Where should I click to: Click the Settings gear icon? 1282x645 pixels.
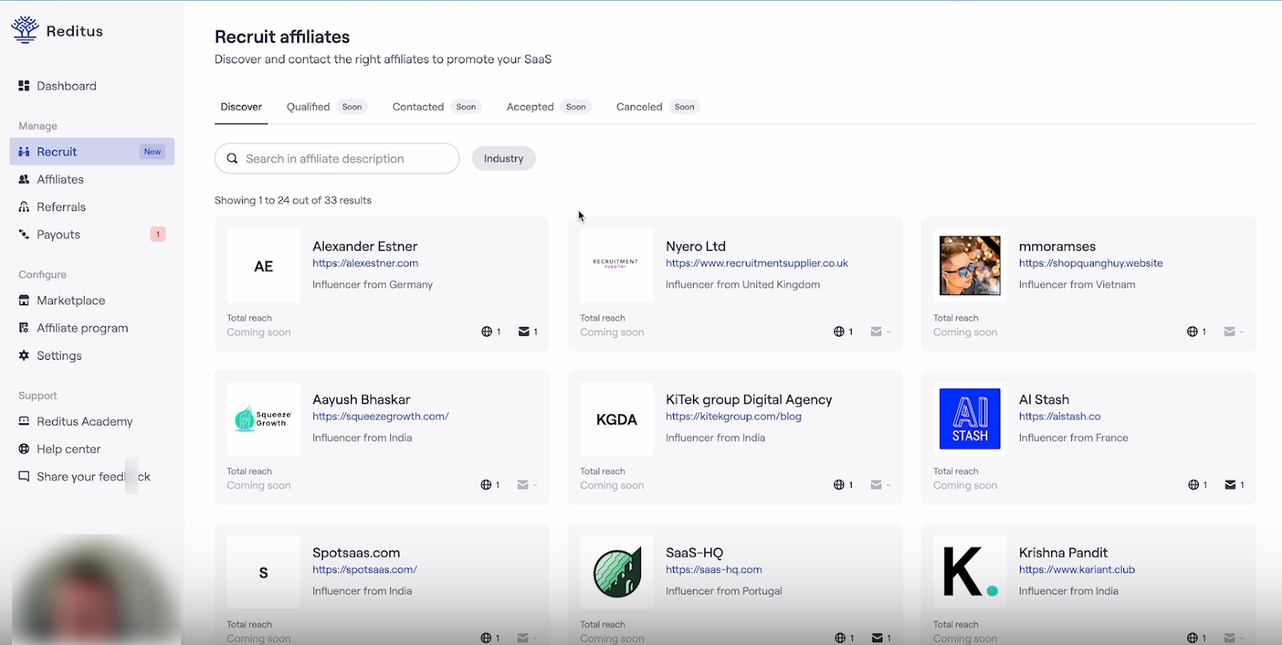tap(24, 356)
